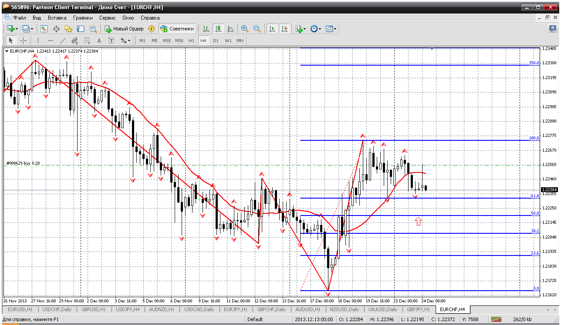Image resolution: width=561 pixels, height=325 pixels.
Task: Open the Графики menu
Action: tap(83, 18)
